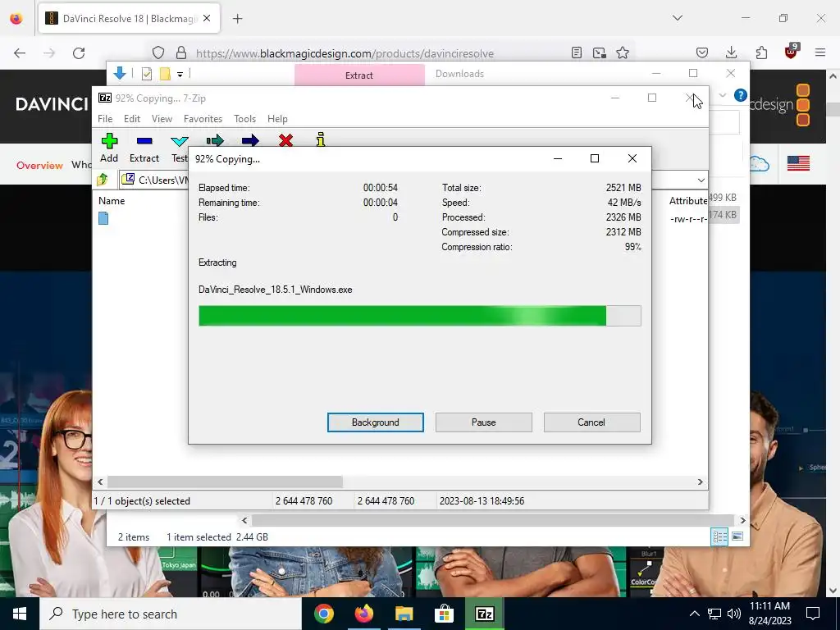Expand the 7-Zip address path dropdown
The height and width of the screenshot is (630, 840).
click(701, 180)
